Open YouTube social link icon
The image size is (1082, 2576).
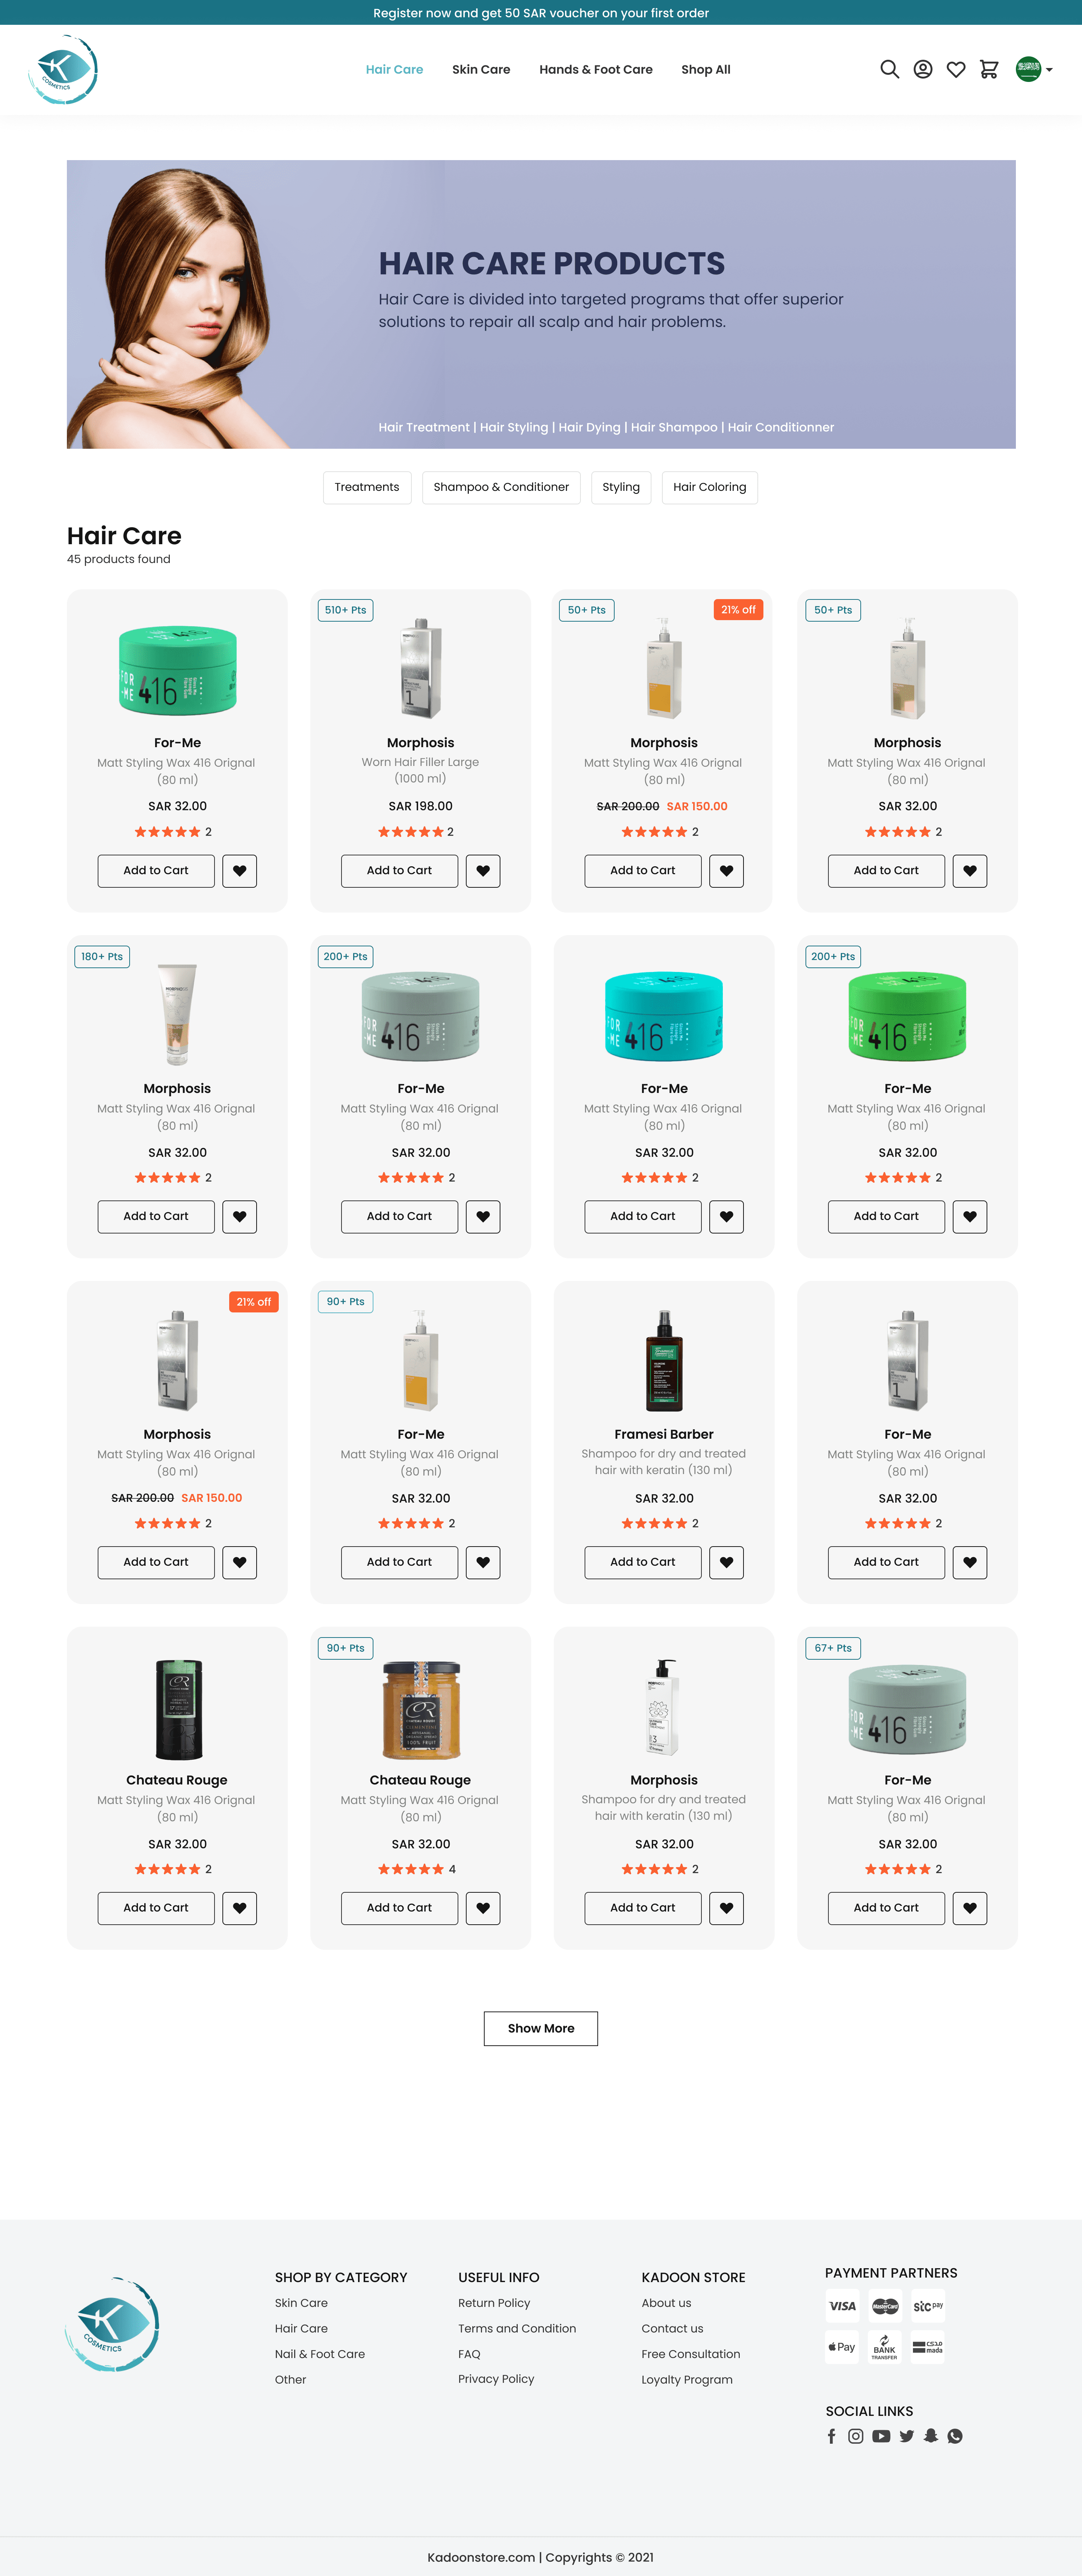[881, 2436]
